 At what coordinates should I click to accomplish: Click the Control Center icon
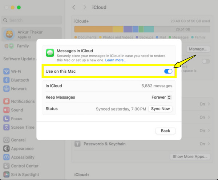pyautogui.click(x=7, y=166)
